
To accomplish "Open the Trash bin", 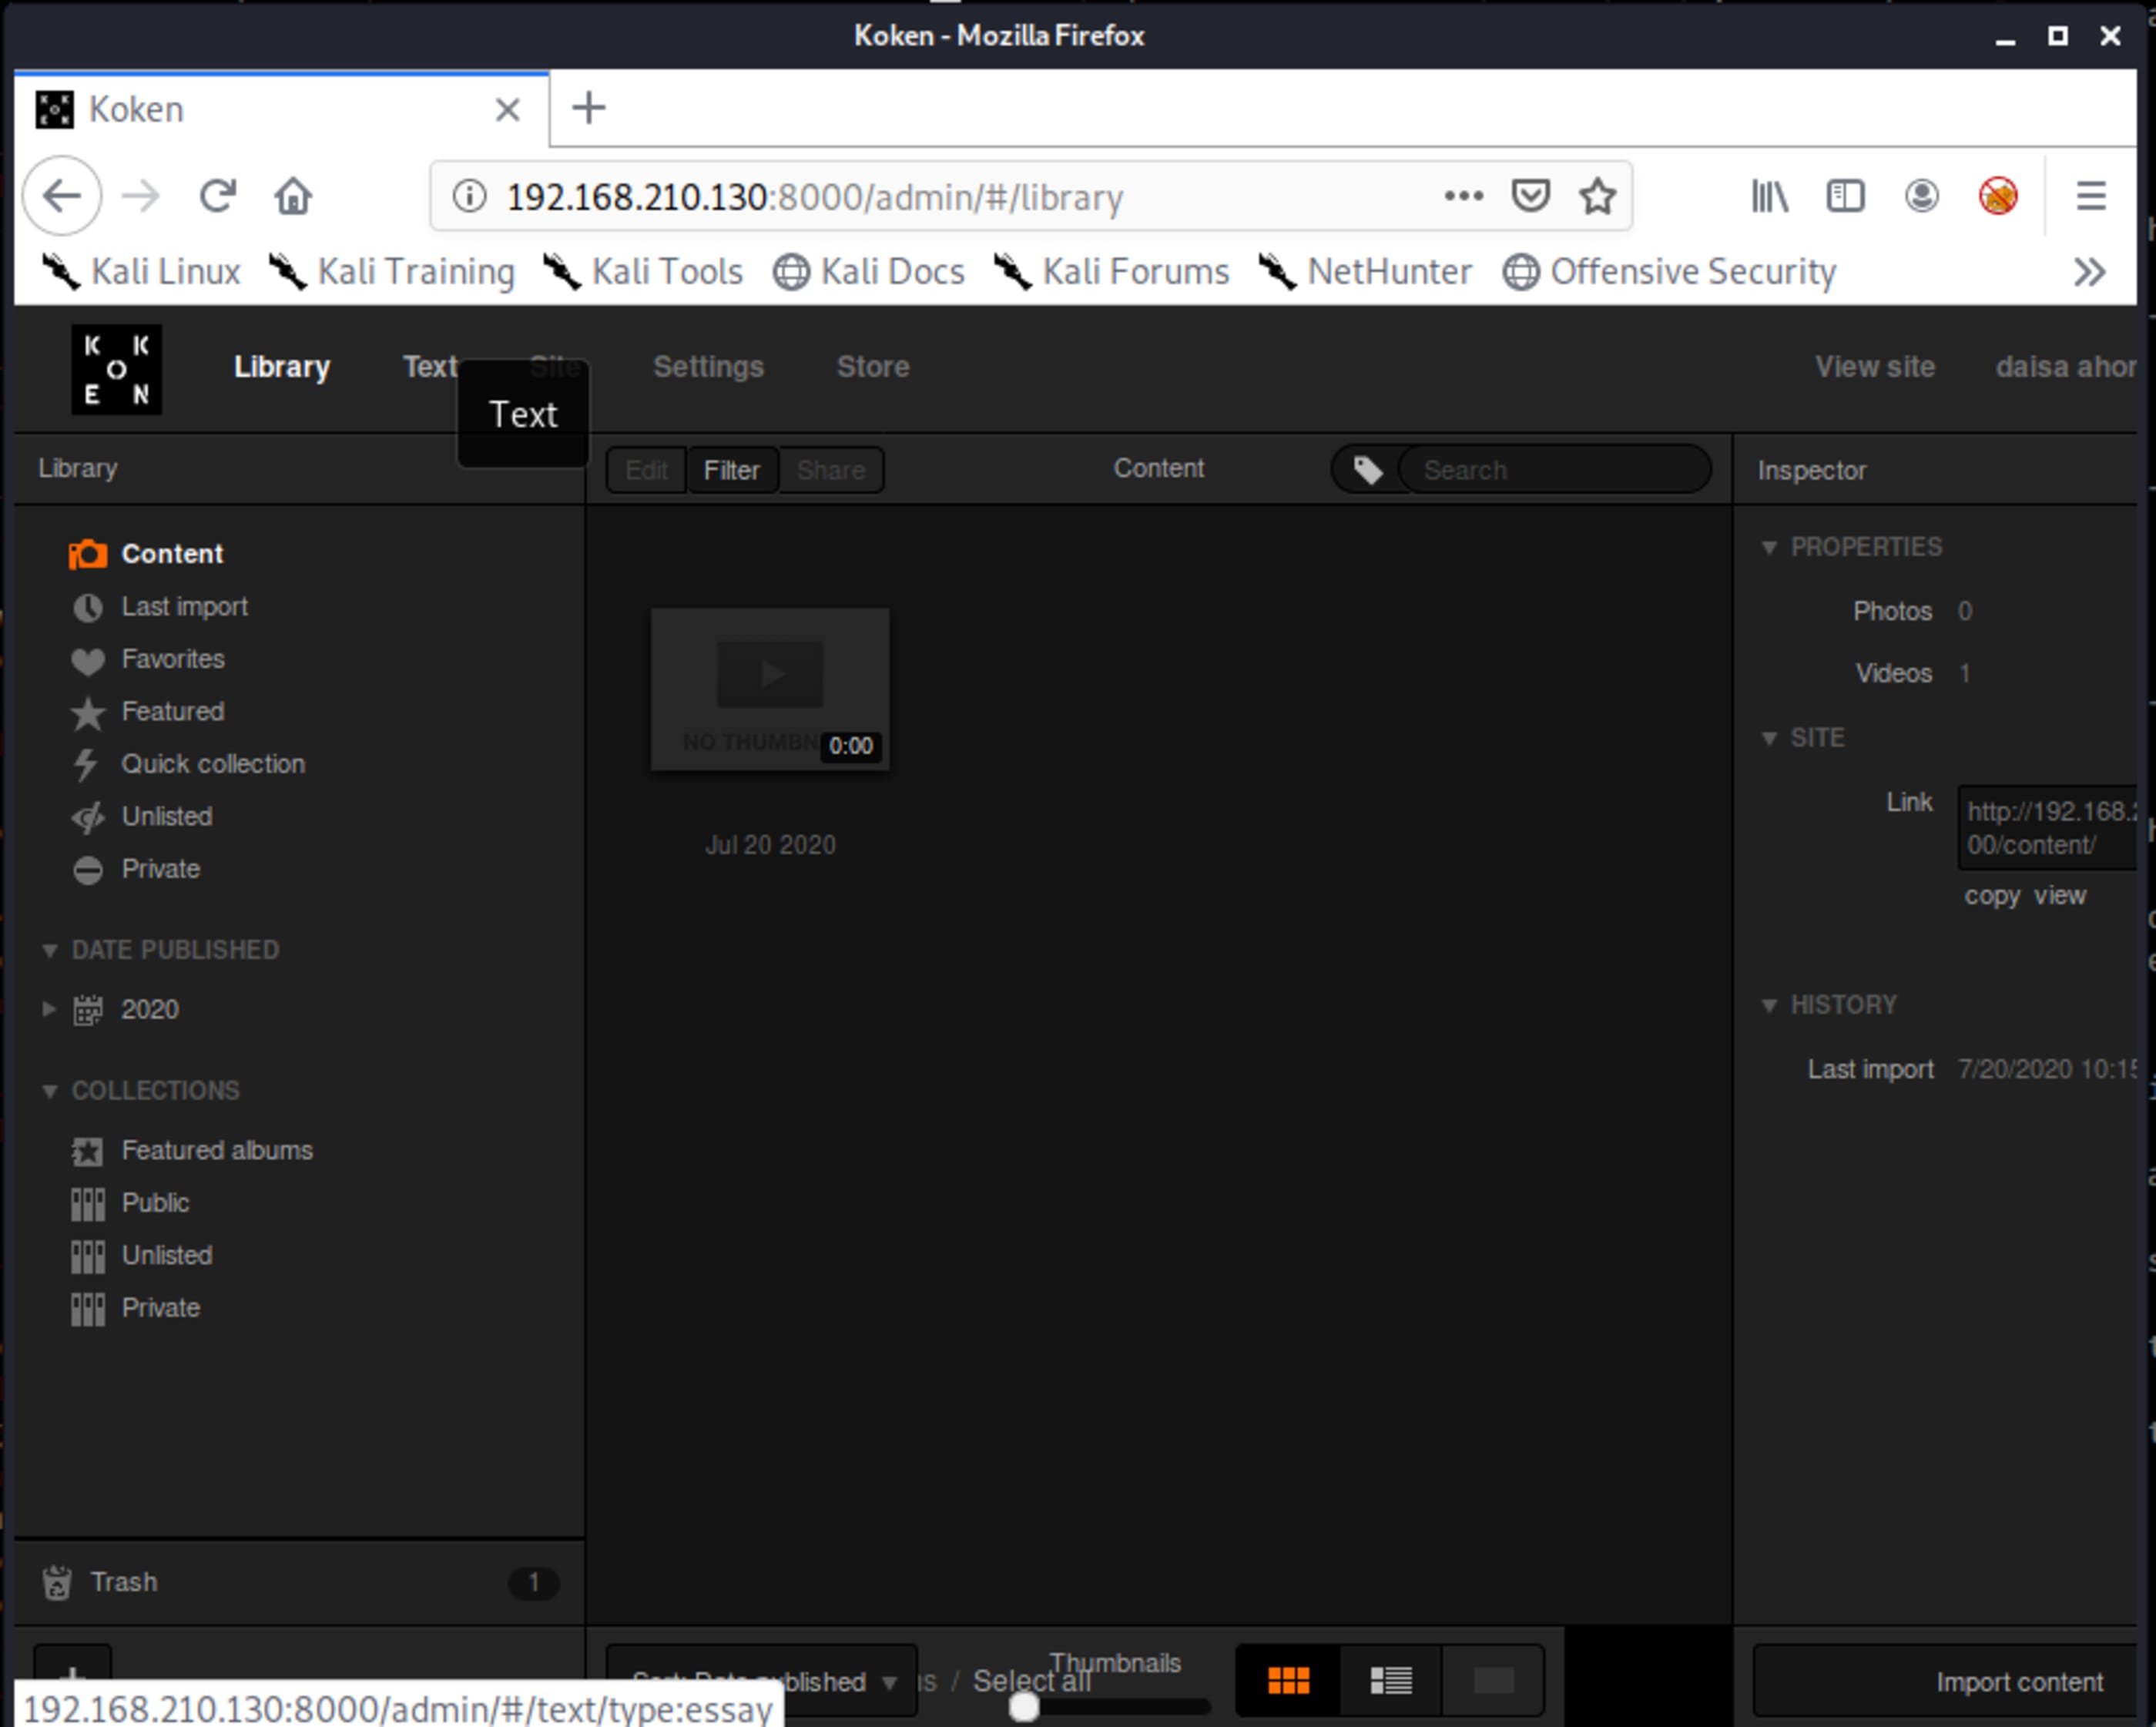I will click(x=123, y=1582).
